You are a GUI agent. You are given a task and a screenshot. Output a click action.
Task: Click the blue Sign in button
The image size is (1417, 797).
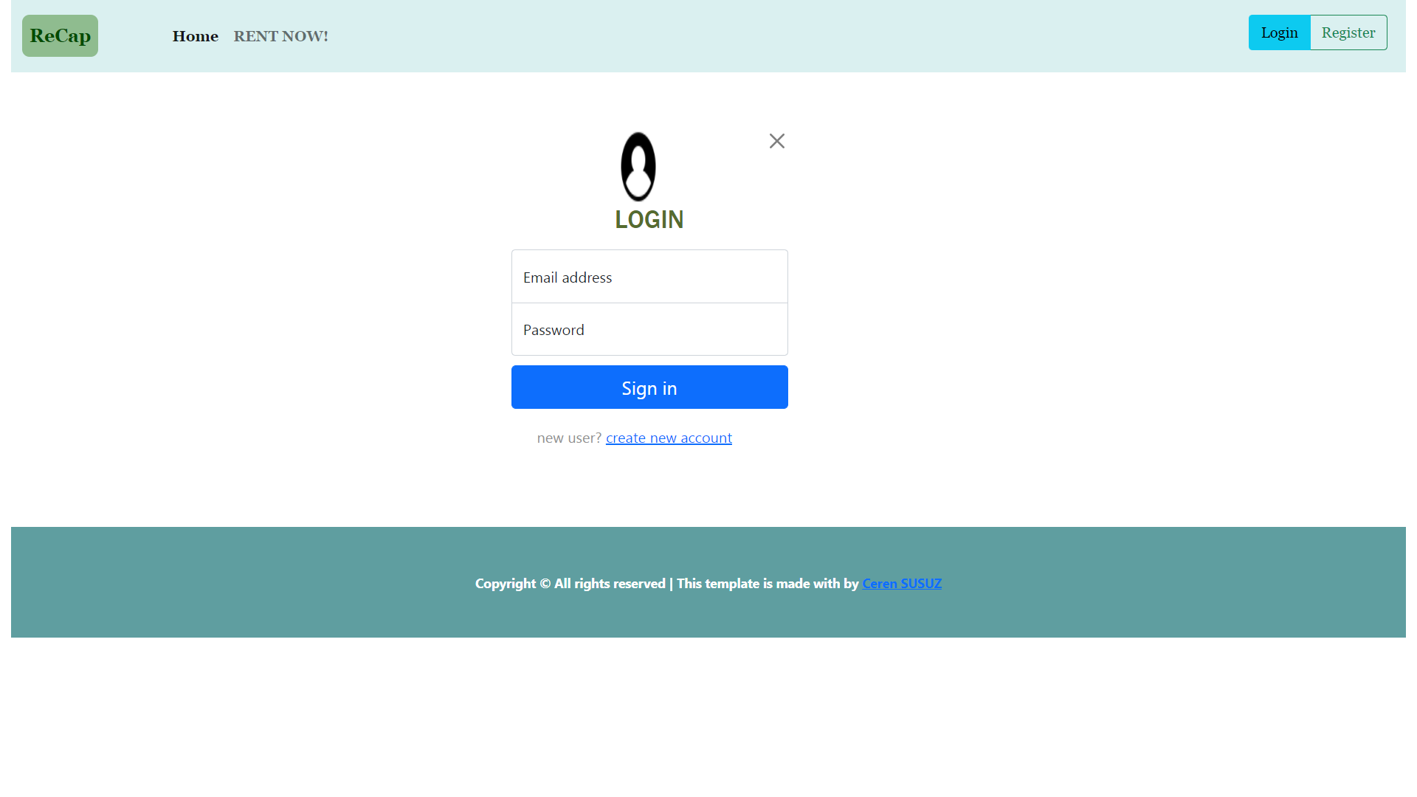click(x=649, y=387)
